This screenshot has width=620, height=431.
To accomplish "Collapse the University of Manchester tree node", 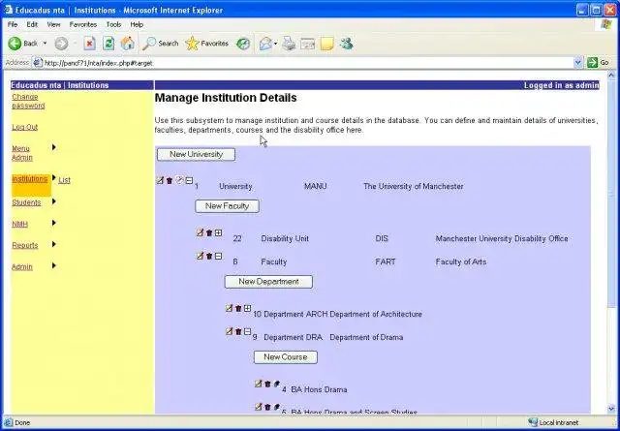I will (x=189, y=180).
